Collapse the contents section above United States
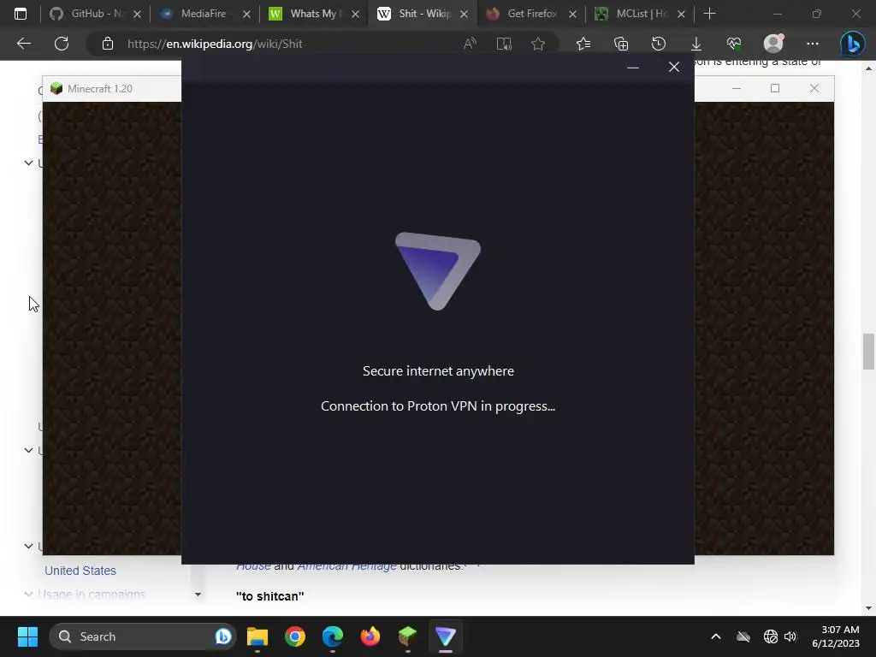This screenshot has width=876, height=657. click(x=28, y=546)
